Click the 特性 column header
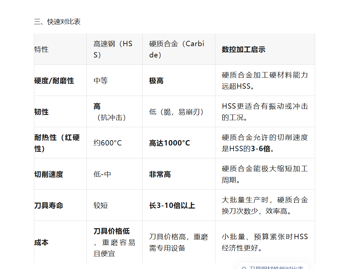This screenshot has height=269, width=349. coord(42,49)
